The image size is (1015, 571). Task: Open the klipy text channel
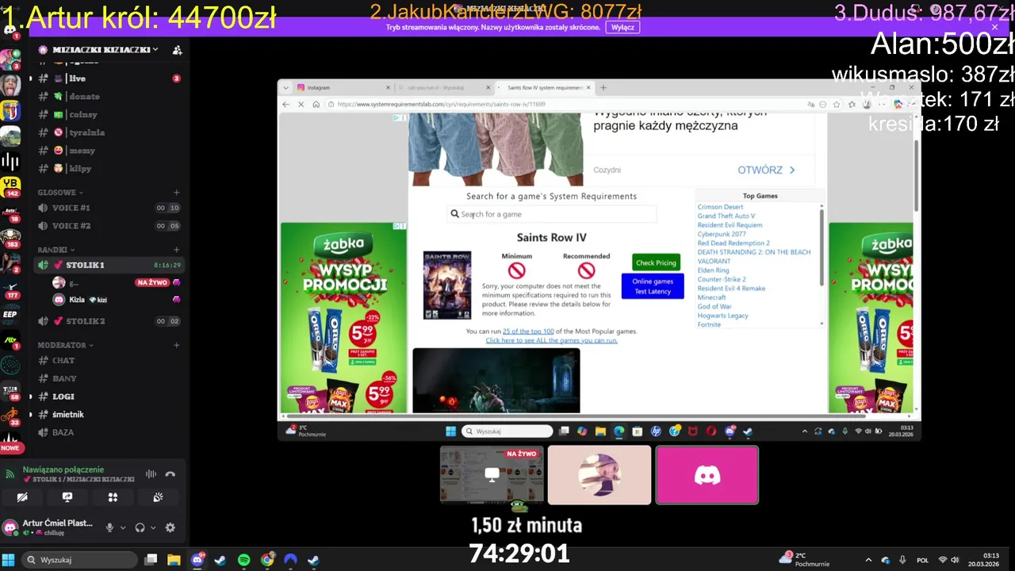tap(109, 169)
